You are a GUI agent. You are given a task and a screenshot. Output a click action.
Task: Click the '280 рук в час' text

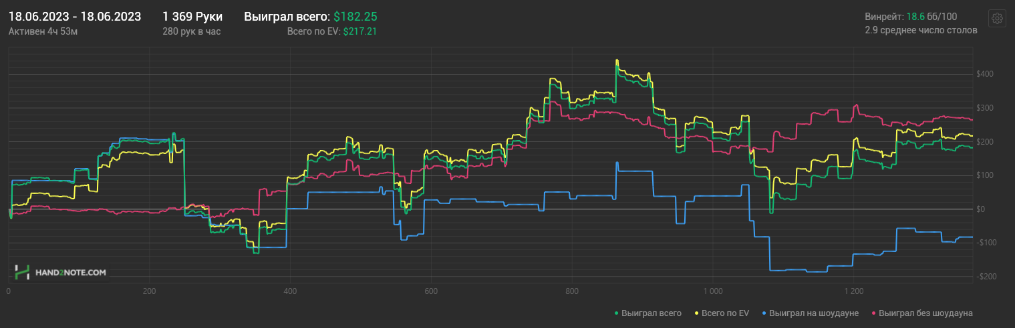coord(192,31)
